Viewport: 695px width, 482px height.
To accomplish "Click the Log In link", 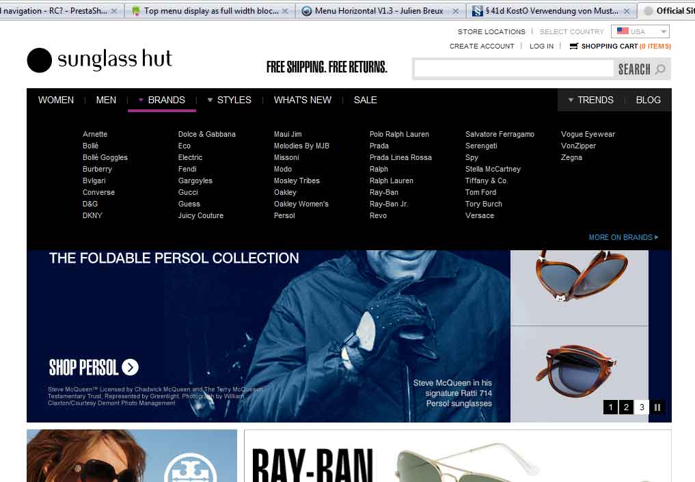I will click(x=542, y=46).
